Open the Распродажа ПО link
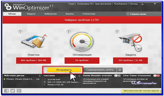The image size is (164, 96). point(85,4)
